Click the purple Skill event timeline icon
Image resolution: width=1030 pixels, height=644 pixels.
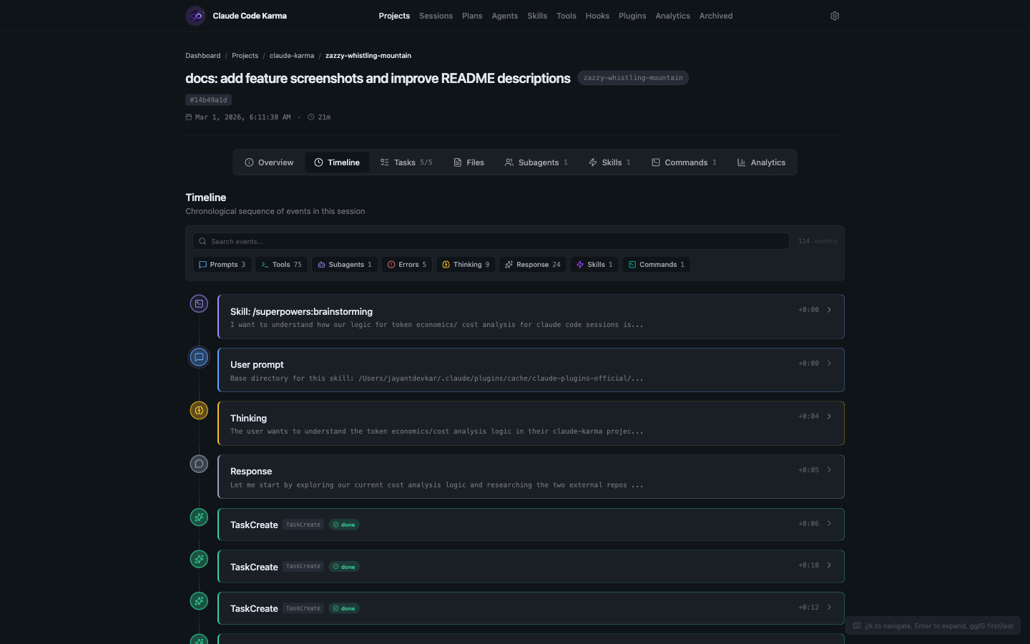(199, 303)
